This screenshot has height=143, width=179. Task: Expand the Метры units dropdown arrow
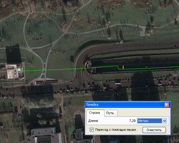tap(164, 121)
